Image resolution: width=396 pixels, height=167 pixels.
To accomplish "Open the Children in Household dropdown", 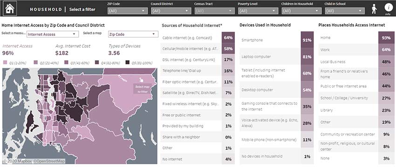I will pyautogui.click(x=301, y=11).
